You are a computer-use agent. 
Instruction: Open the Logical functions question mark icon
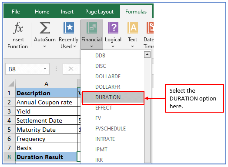pos(113,27)
